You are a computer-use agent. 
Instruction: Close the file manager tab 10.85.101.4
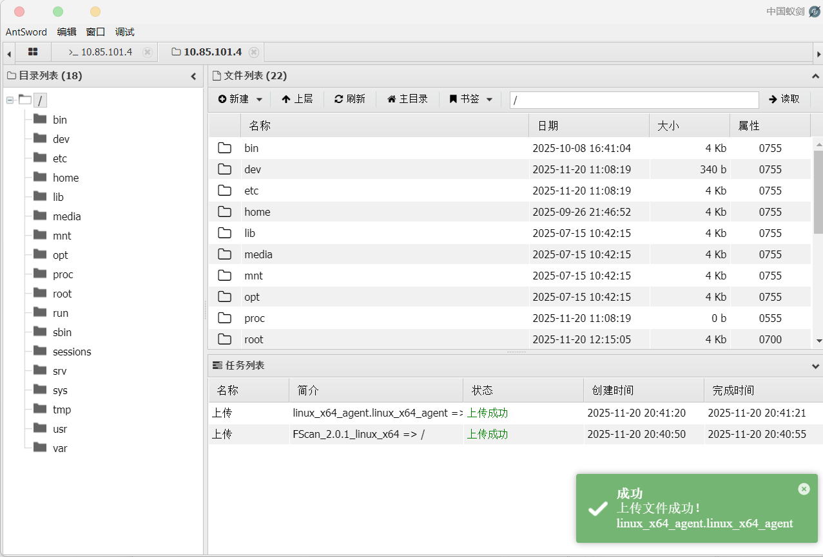click(x=254, y=52)
